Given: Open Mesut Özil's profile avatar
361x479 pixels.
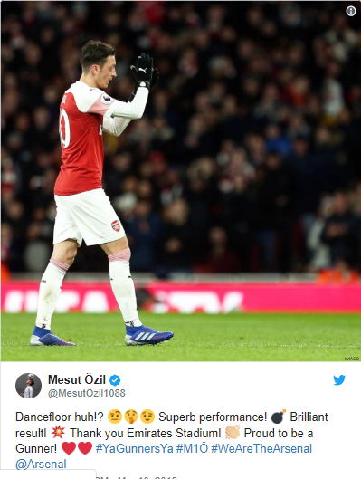Looking at the screenshot, I should [x=28, y=386].
